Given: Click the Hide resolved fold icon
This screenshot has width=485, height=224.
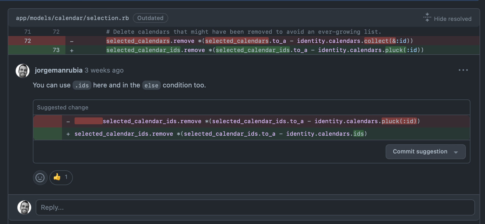Looking at the screenshot, I should 427,17.
